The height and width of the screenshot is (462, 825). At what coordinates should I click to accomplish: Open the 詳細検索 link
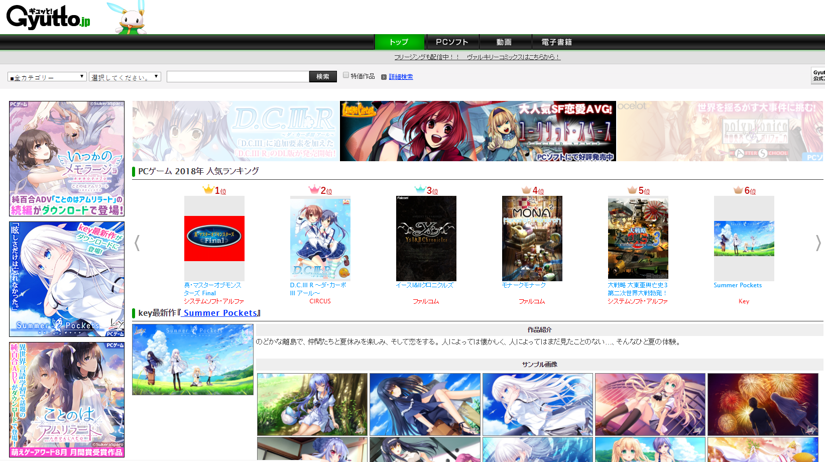click(x=401, y=77)
